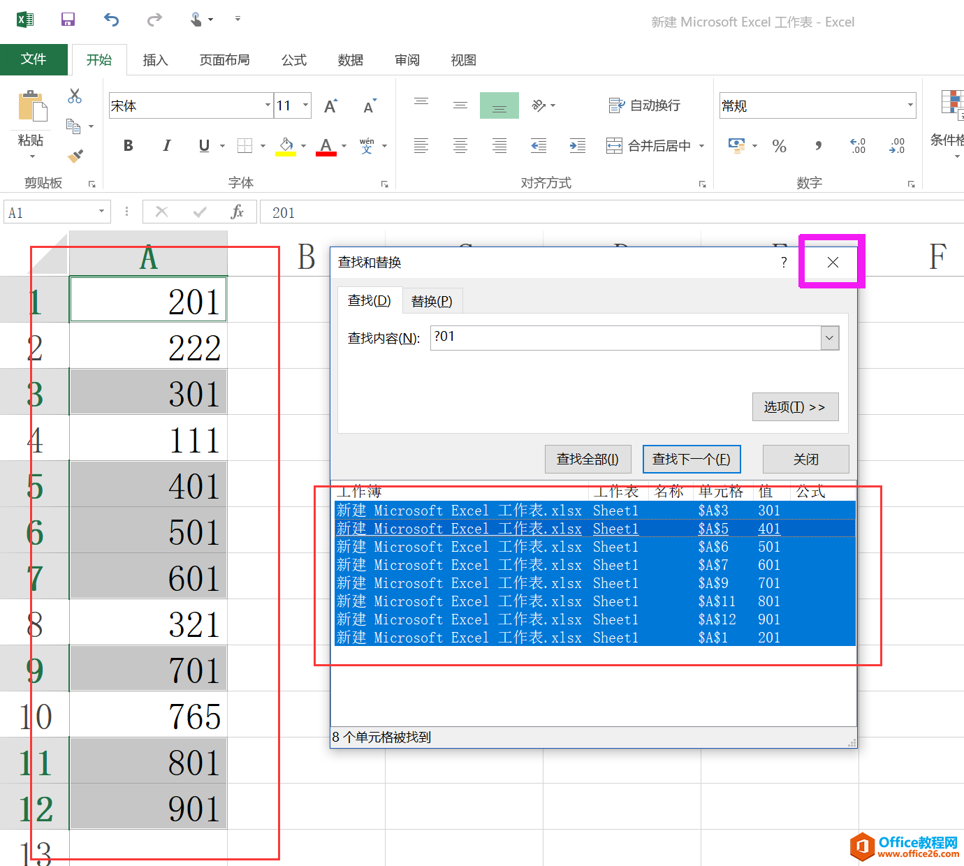Set middle vertical alignment
Image resolution: width=964 pixels, height=866 pixels.
click(460, 105)
